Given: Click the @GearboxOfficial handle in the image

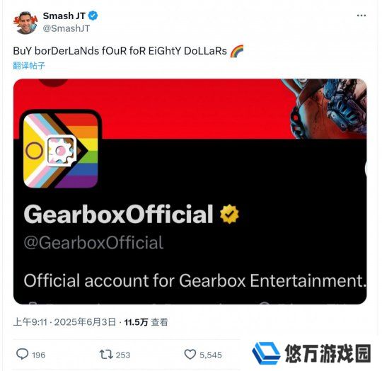Looking at the screenshot, I should point(94,243).
